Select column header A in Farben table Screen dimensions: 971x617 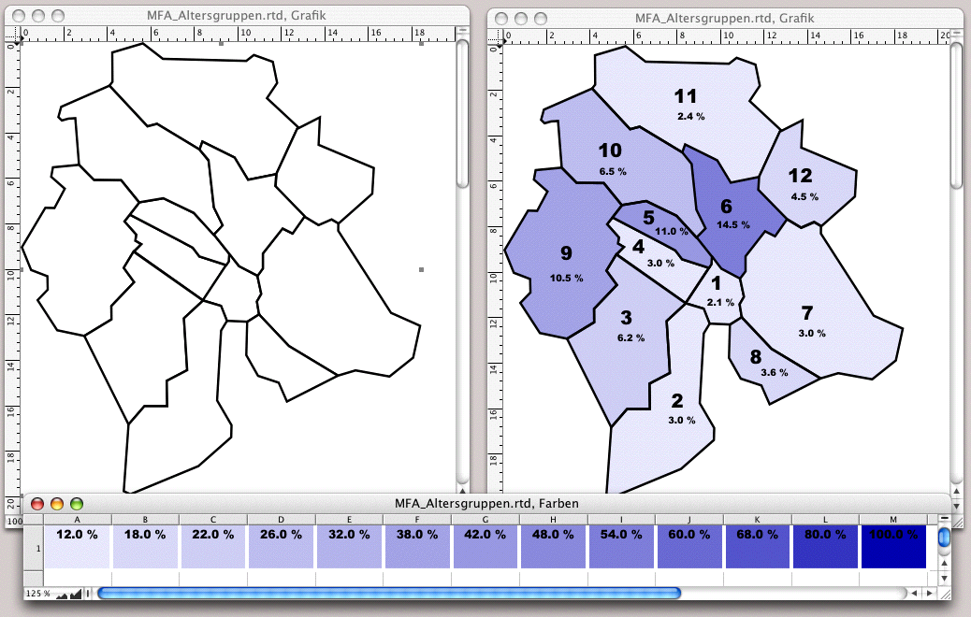[77, 519]
